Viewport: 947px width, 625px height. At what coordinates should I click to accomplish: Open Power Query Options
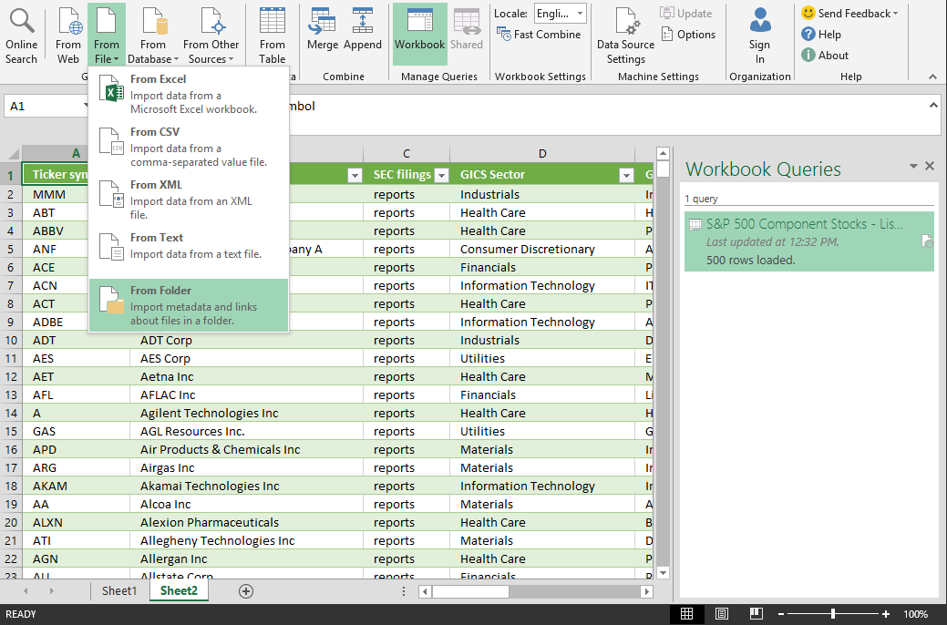pyautogui.click(x=688, y=35)
